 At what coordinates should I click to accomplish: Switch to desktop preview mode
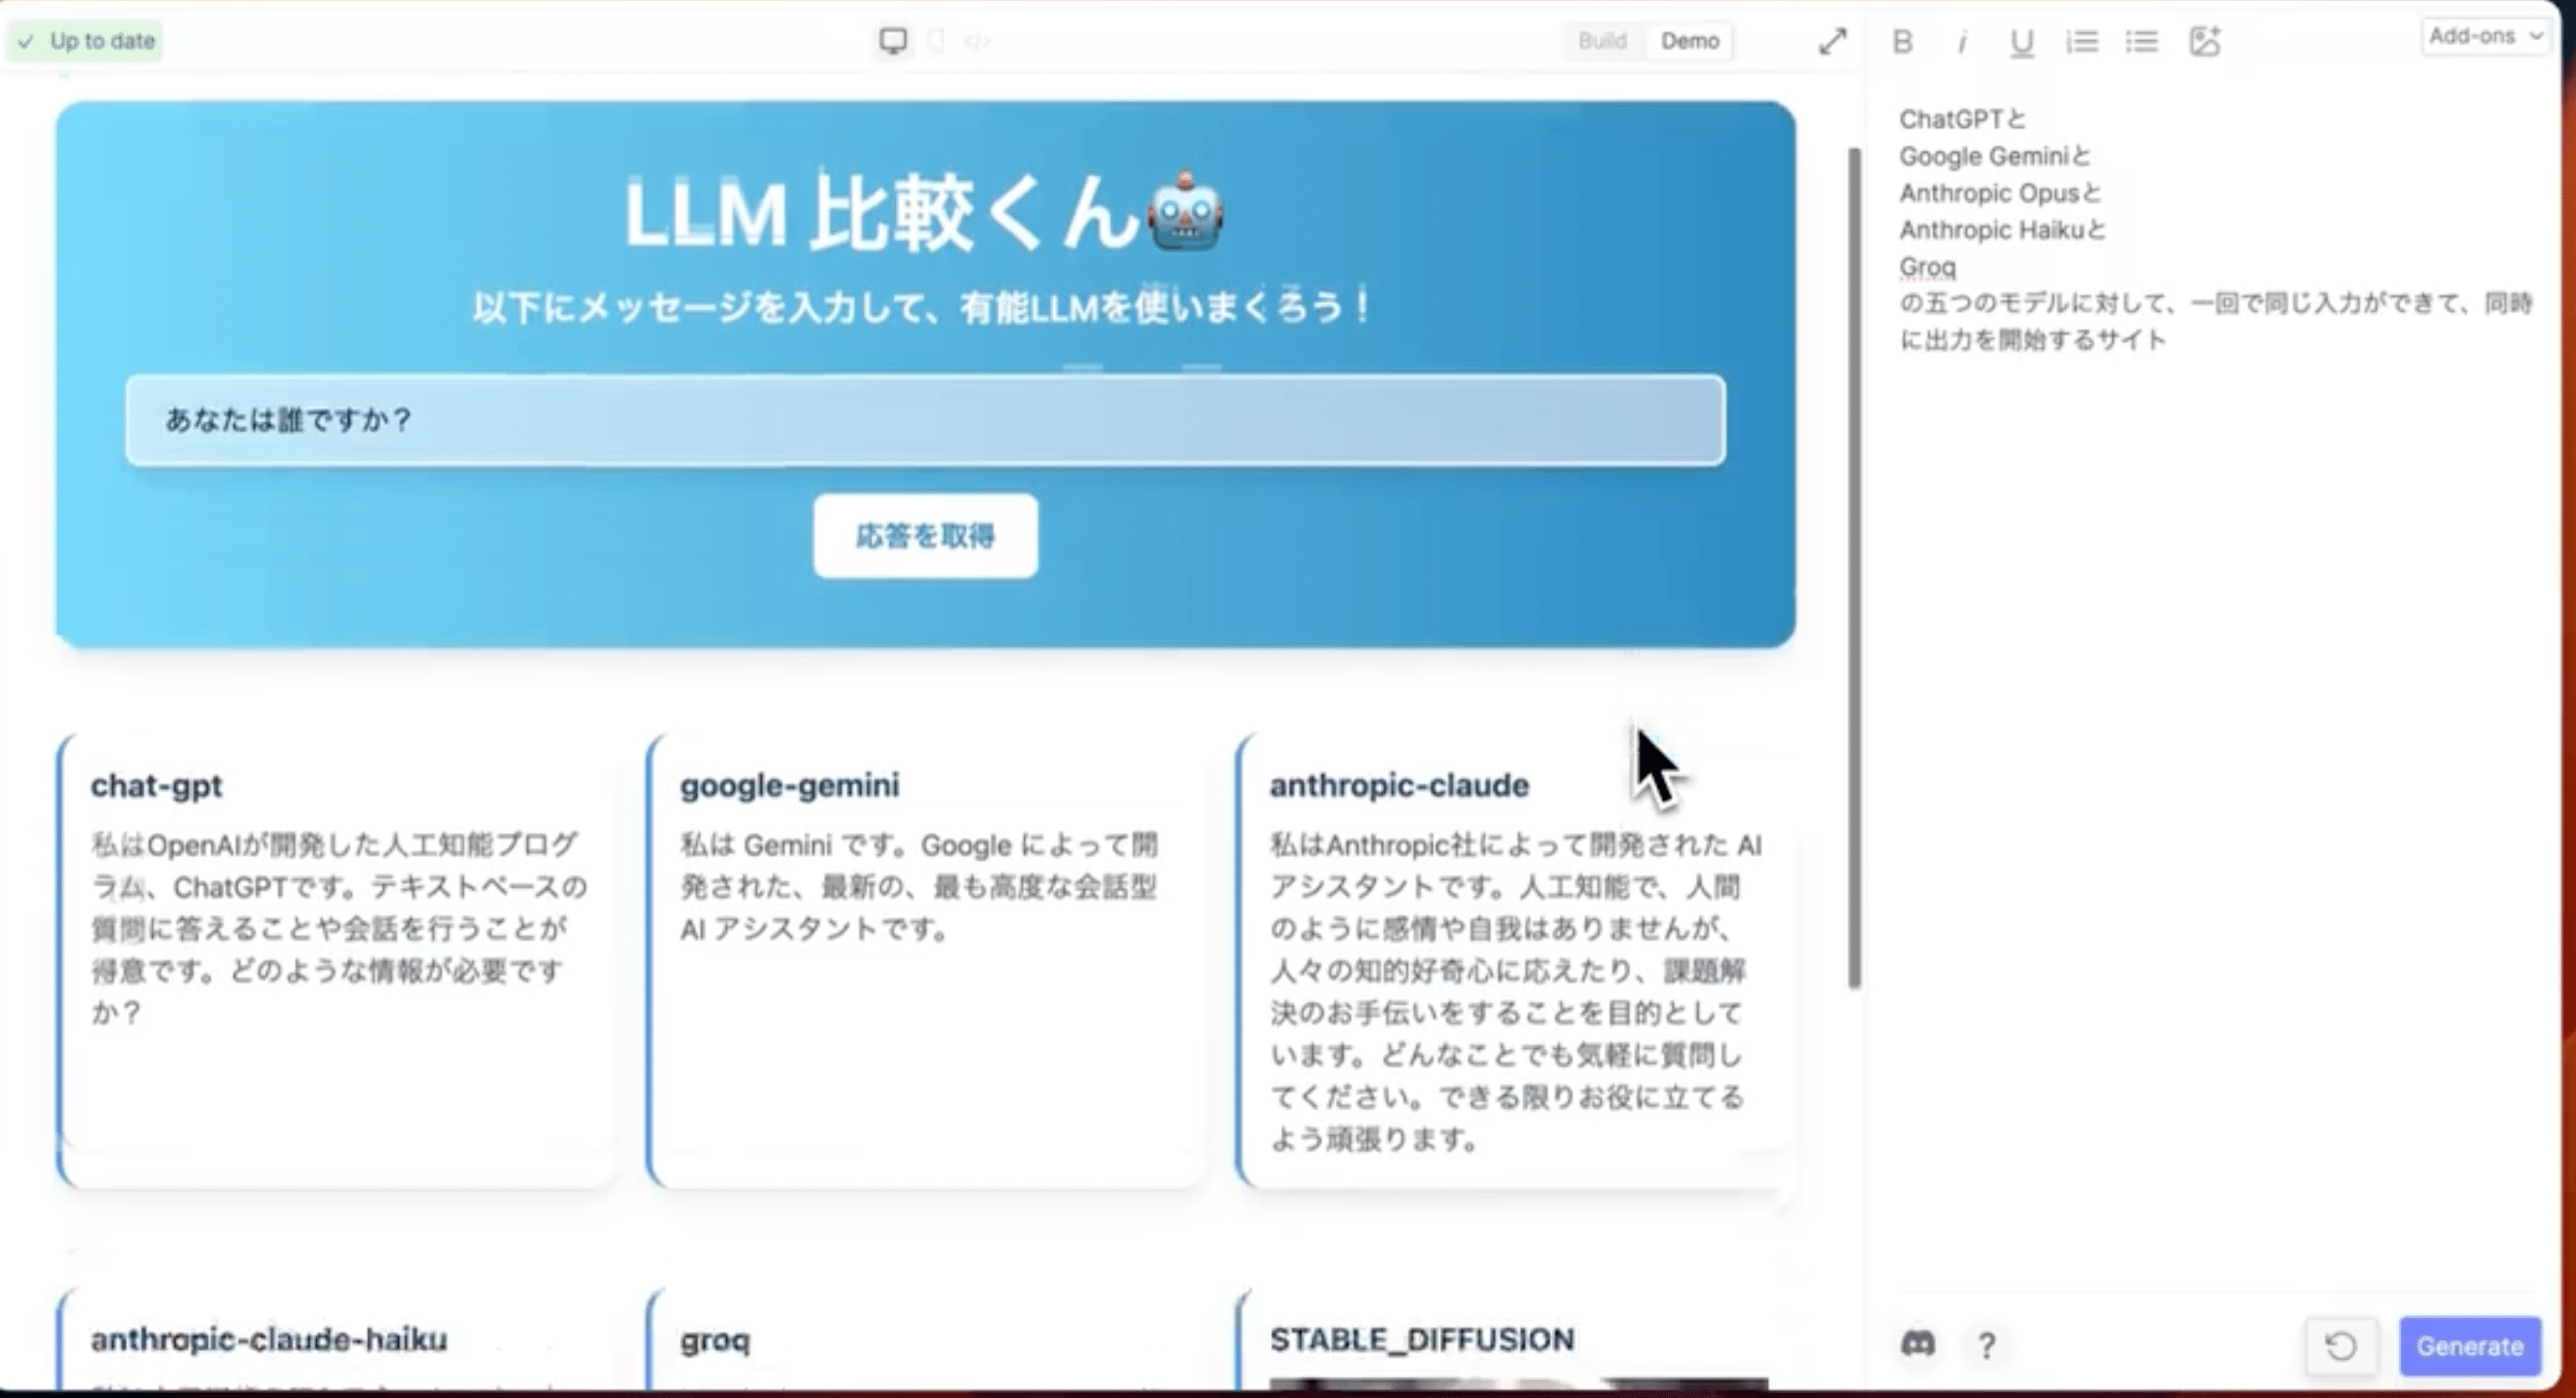point(893,41)
